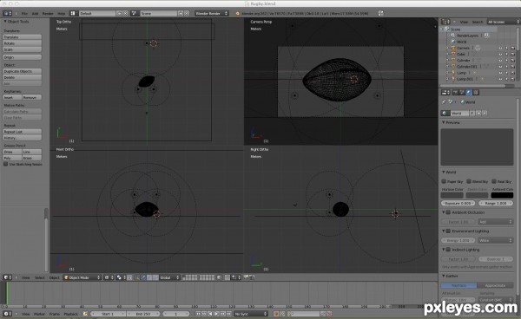The height and width of the screenshot is (319, 521).
Task: Click the Camera object icon in outliner
Action: 453,48
